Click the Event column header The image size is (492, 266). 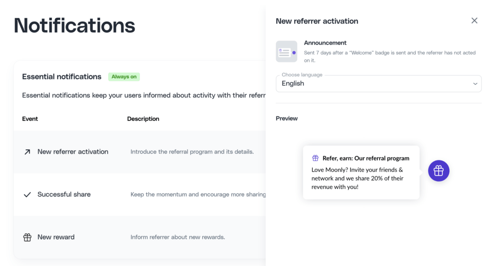pos(30,119)
